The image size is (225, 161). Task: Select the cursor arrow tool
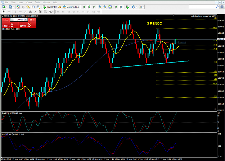click(x=4, y=12)
